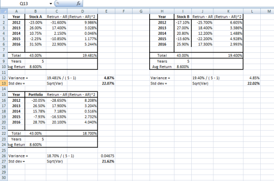The height and width of the screenshot is (181, 274).
Task: Click cell with 18.700% total
Action: click(83, 133)
